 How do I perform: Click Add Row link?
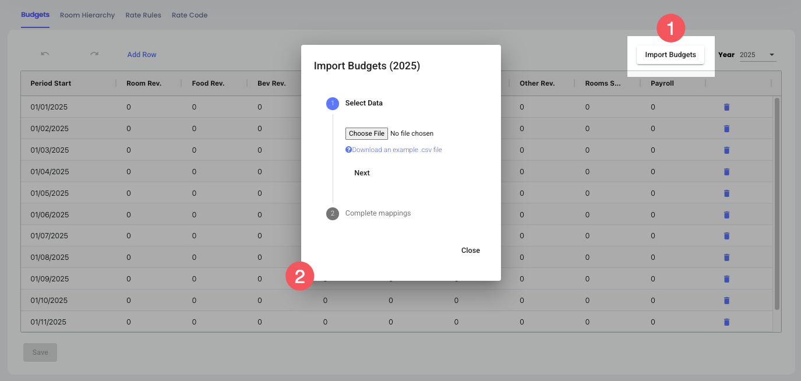point(142,55)
